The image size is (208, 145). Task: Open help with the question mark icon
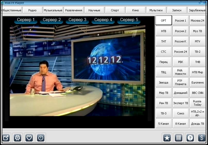190,138
